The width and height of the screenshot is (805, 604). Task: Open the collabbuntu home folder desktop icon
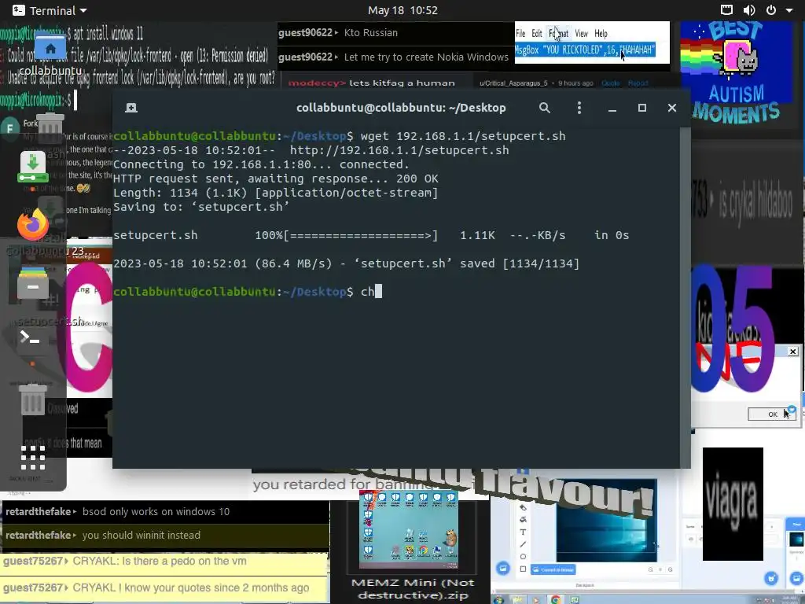pyautogui.click(x=50, y=54)
